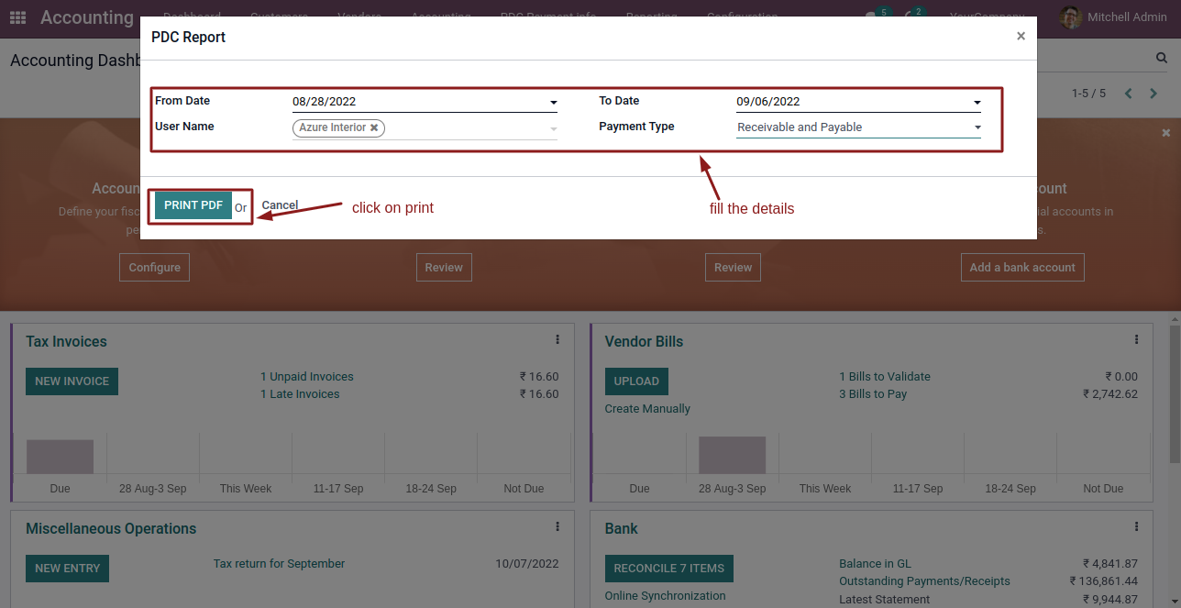Click the ₹ 2,742.62 amount in Vendor Bills

pos(1110,394)
